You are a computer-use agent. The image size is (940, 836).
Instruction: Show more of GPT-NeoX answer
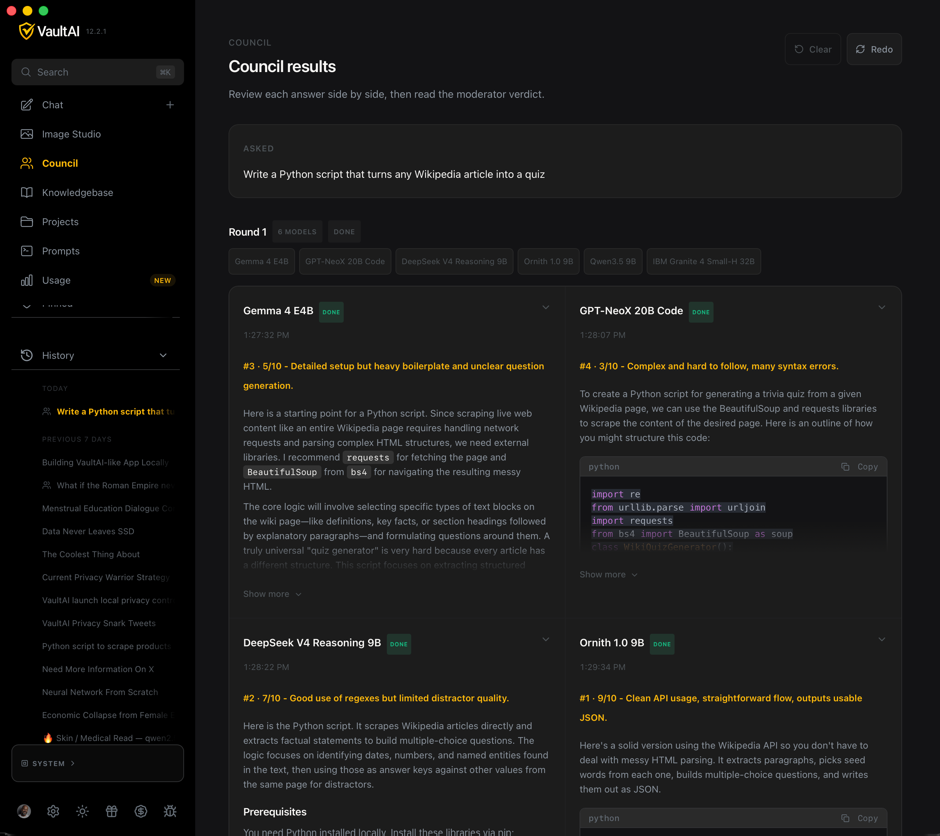pyautogui.click(x=608, y=575)
